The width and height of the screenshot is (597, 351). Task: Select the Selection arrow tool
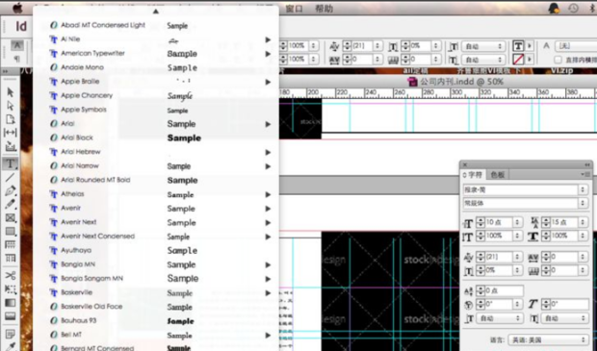click(11, 92)
